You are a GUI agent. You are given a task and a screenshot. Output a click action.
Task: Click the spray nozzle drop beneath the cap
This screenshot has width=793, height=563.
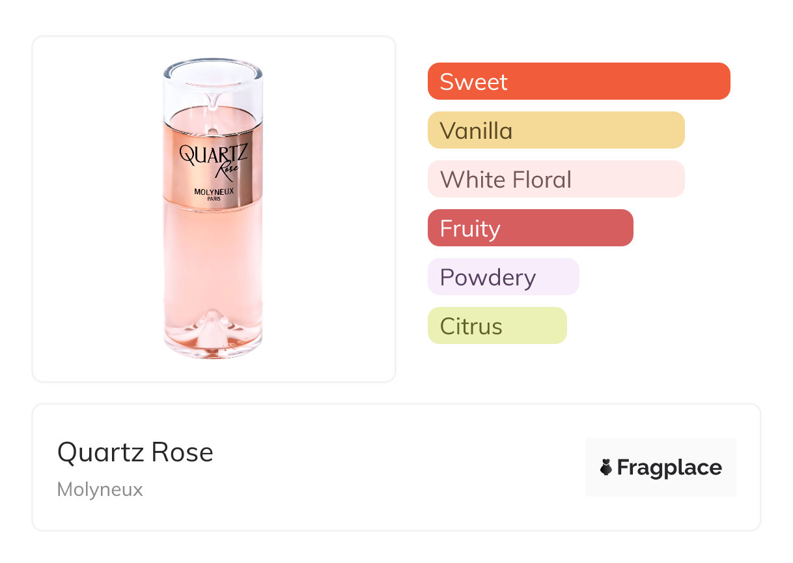213,100
